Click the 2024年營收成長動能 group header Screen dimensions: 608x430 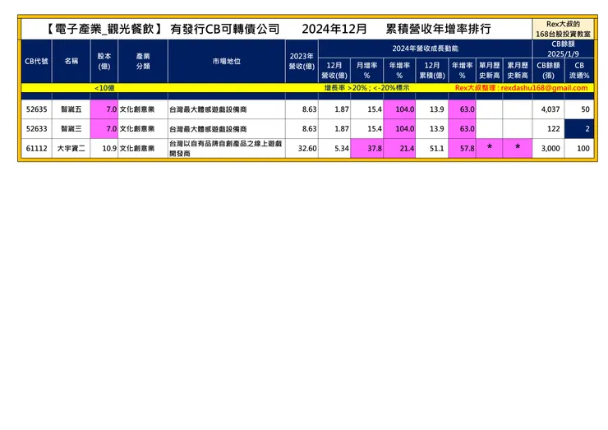pyautogui.click(x=425, y=49)
